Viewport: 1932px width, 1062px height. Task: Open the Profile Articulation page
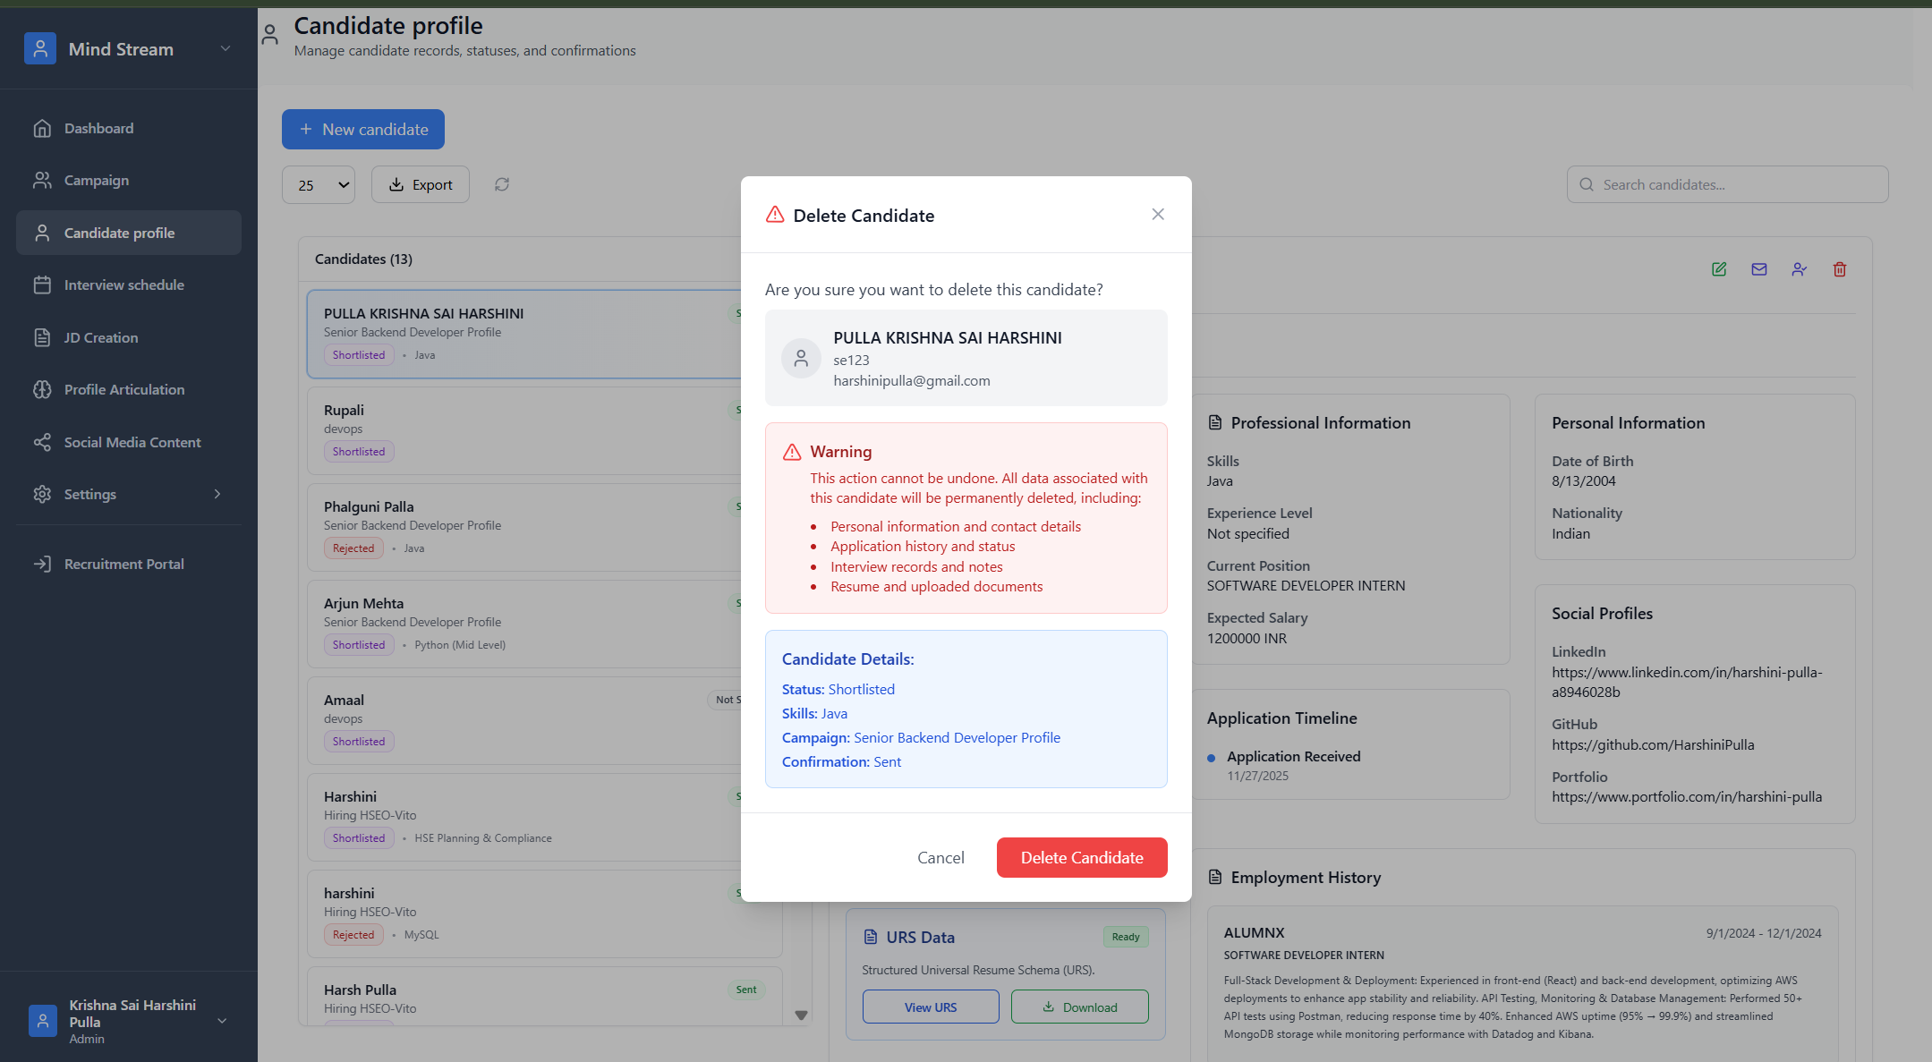124,390
